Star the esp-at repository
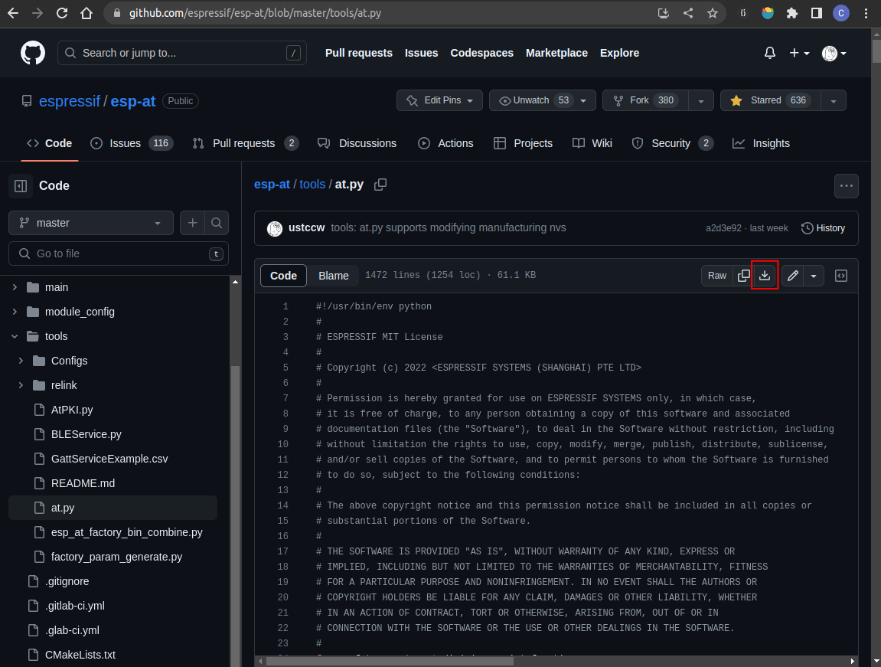The width and height of the screenshot is (881, 667). pos(768,100)
